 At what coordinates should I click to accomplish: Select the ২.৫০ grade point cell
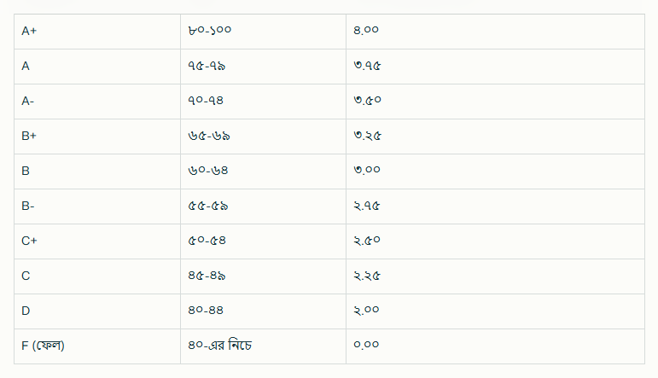tap(367, 241)
